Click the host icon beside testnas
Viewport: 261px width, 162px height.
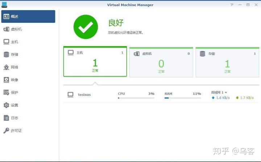tap(70, 95)
